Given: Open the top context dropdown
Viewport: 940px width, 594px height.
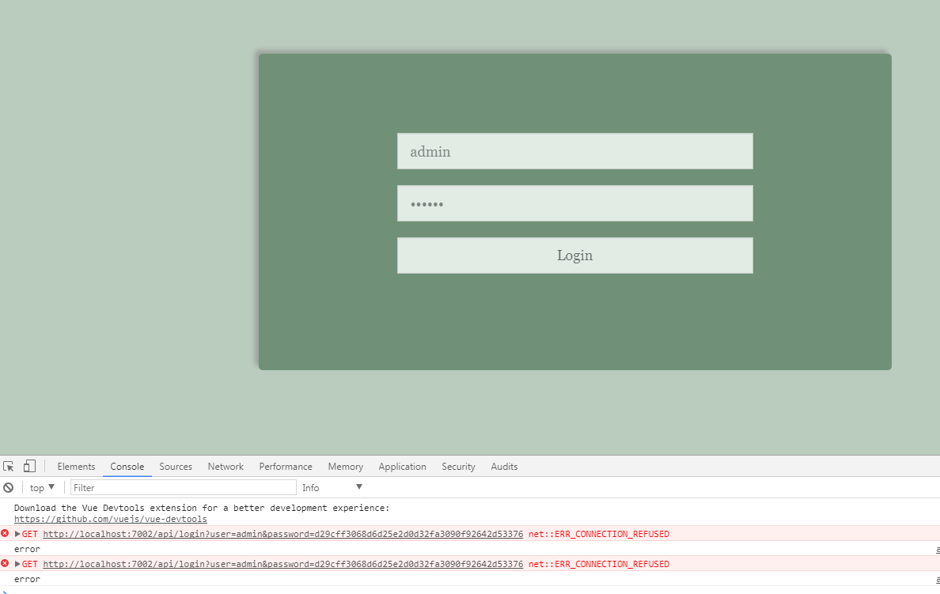Looking at the screenshot, I should pos(43,488).
